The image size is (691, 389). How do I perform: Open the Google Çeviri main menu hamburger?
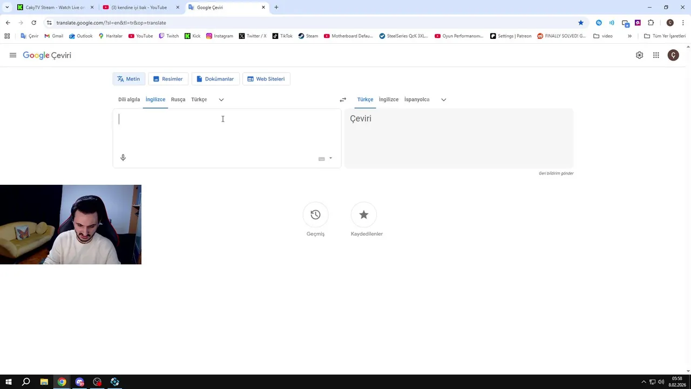[x=13, y=55]
